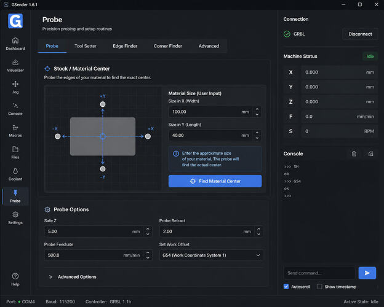
Task: Click the F feedrate readout
Action: [339, 116]
